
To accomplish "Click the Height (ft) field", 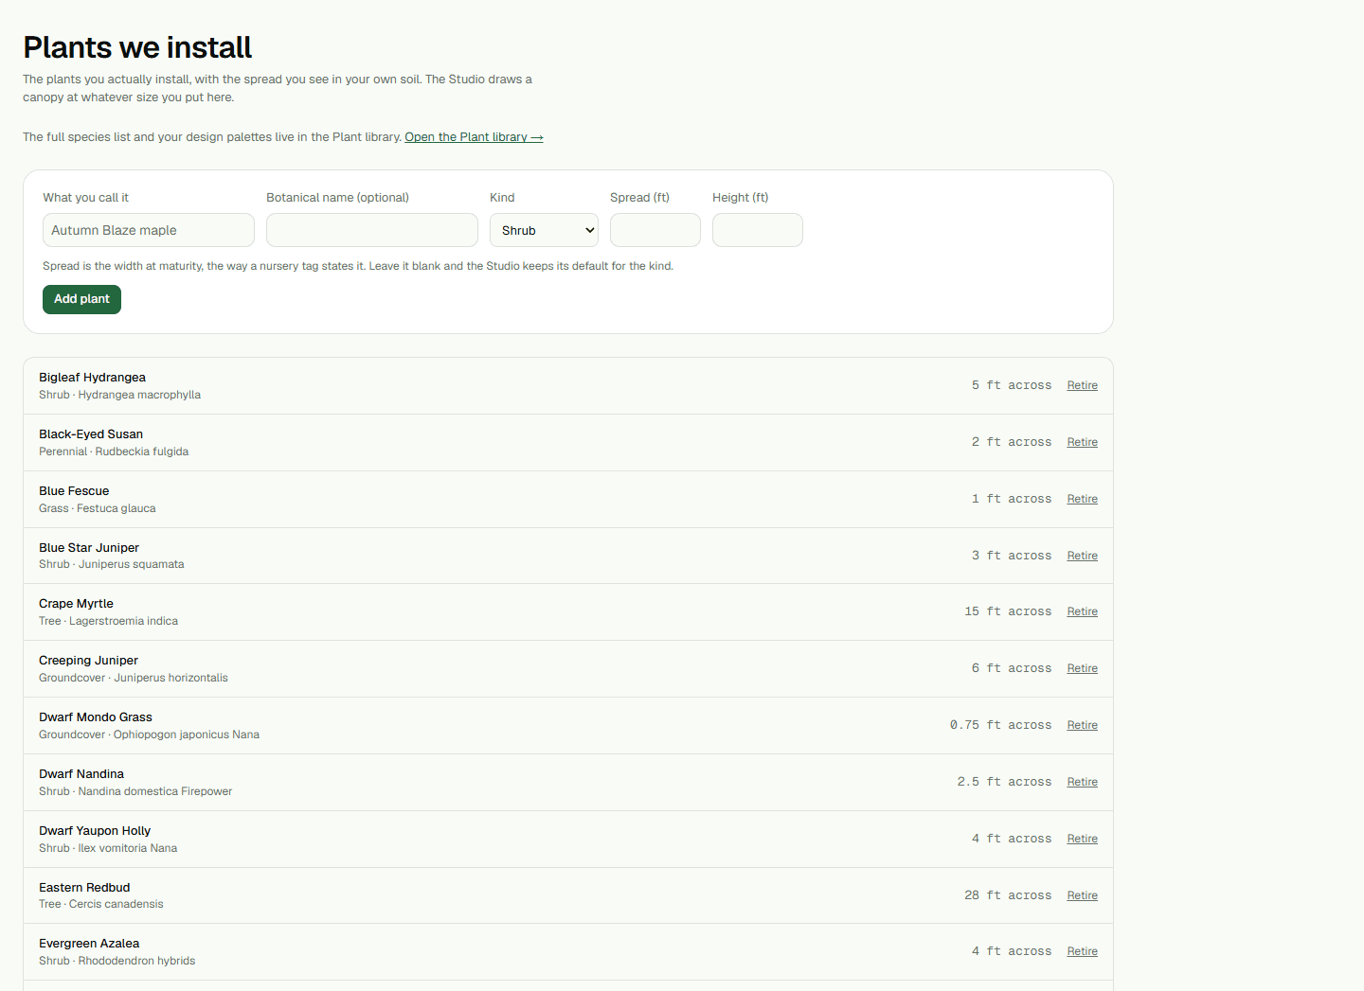I will pyautogui.click(x=758, y=230).
